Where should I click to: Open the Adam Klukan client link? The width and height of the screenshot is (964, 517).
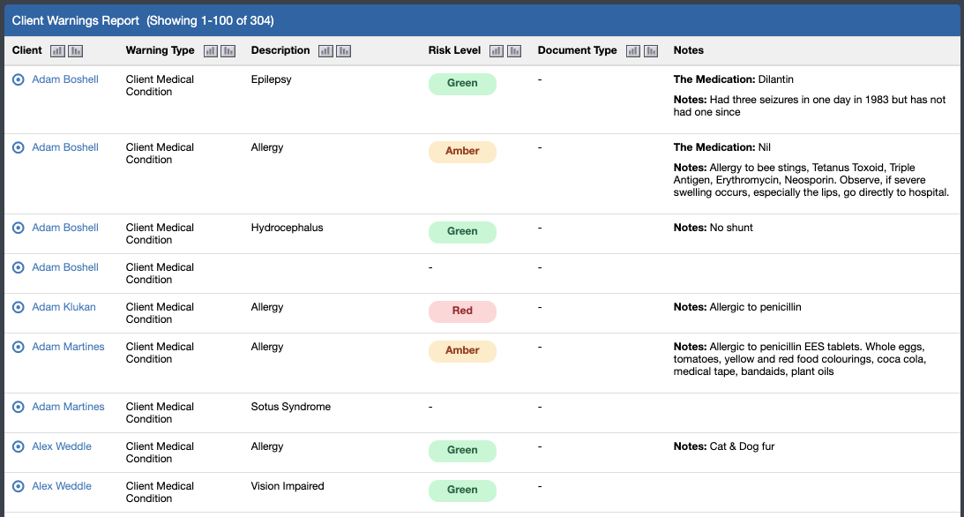[62, 307]
